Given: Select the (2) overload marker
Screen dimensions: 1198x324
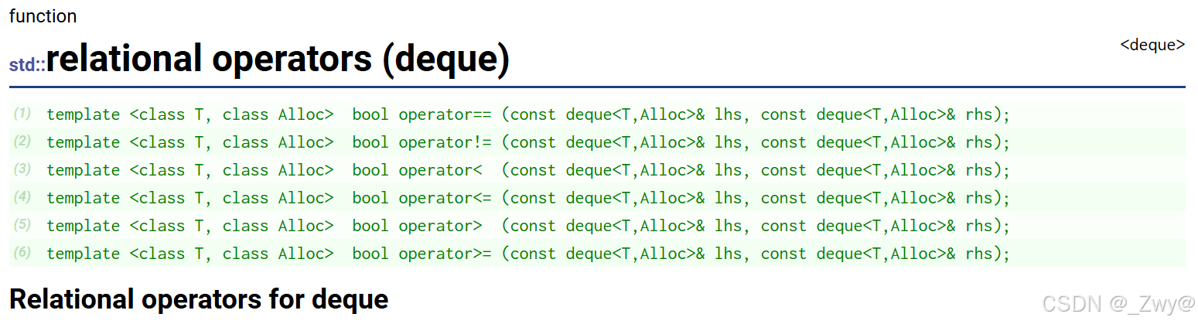Looking at the screenshot, I should (22, 142).
